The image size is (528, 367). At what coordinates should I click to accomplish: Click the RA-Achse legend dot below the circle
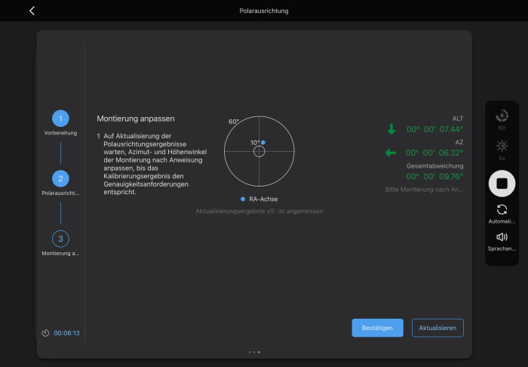(243, 199)
